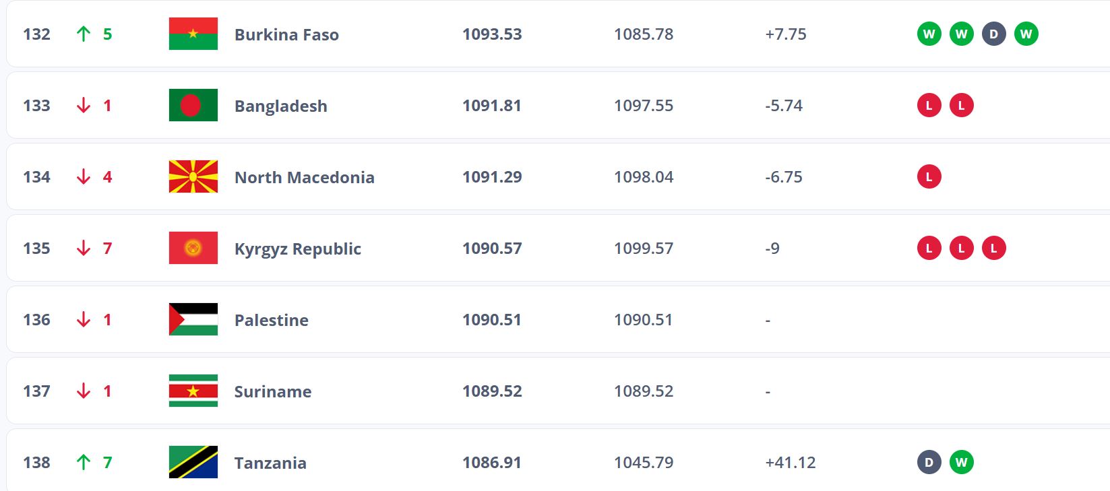
Task: Click Burkina Faso's green up arrow
Action: 84,34
